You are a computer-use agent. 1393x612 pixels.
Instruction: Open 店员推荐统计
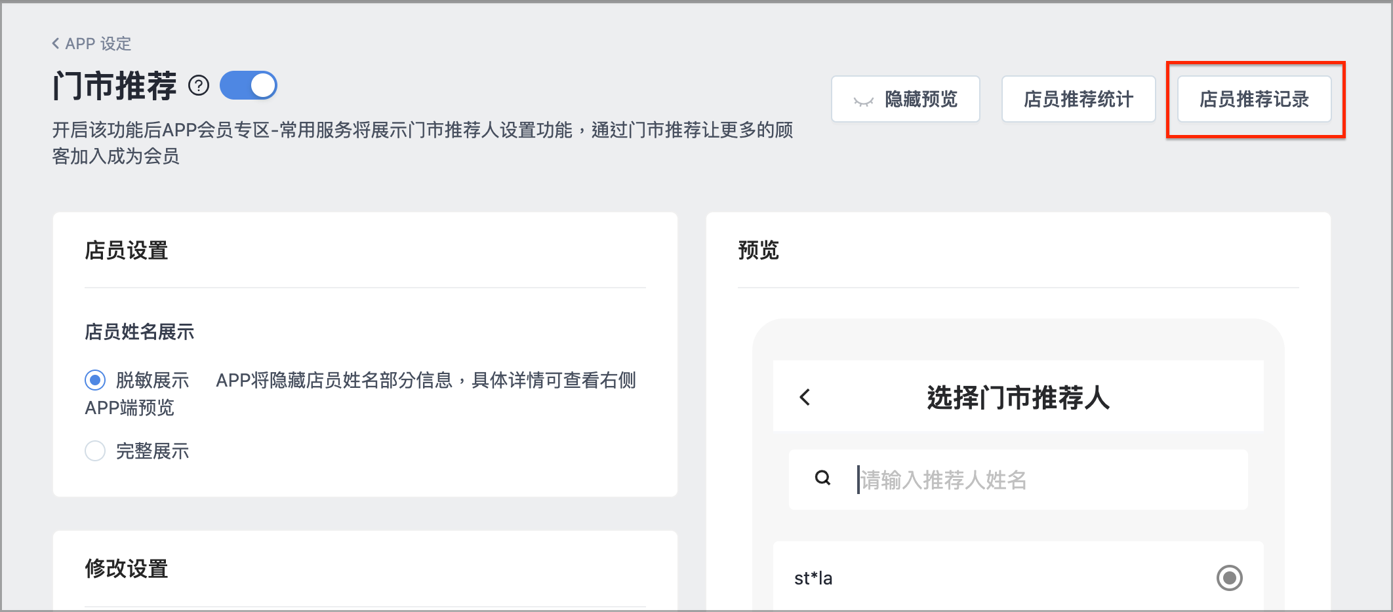click(1079, 99)
